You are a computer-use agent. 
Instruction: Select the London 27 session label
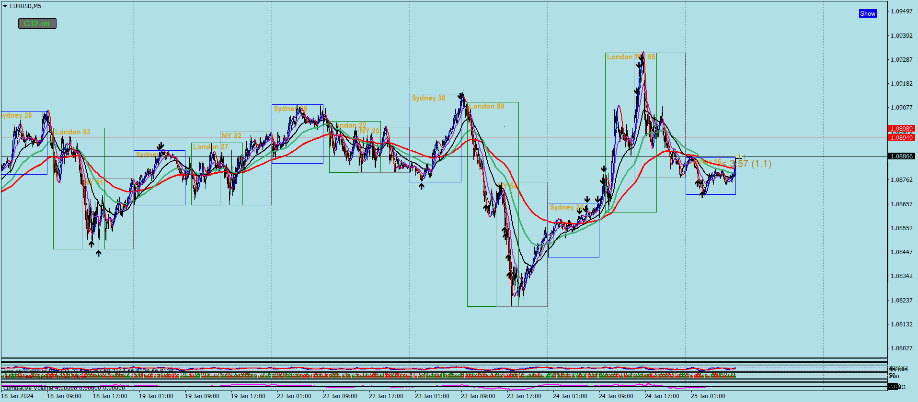[210, 147]
